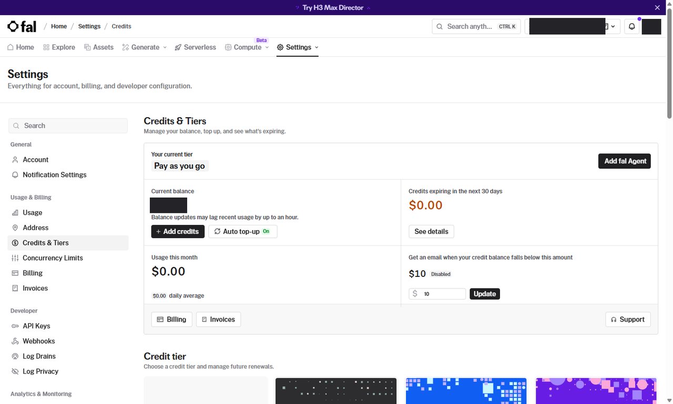Screen dimensions: 673x404
Task: Click the Billing button below usage
Action: point(171,319)
